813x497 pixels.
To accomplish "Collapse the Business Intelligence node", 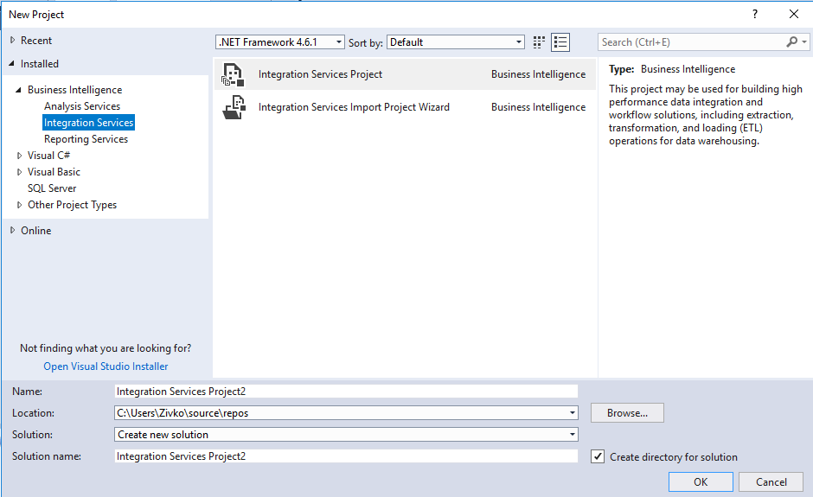I will tap(19, 90).
